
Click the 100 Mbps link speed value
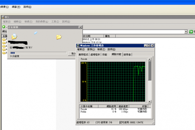[123, 109]
